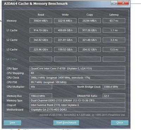Click the CPU Clock field

pyautogui.click(x=77, y=78)
